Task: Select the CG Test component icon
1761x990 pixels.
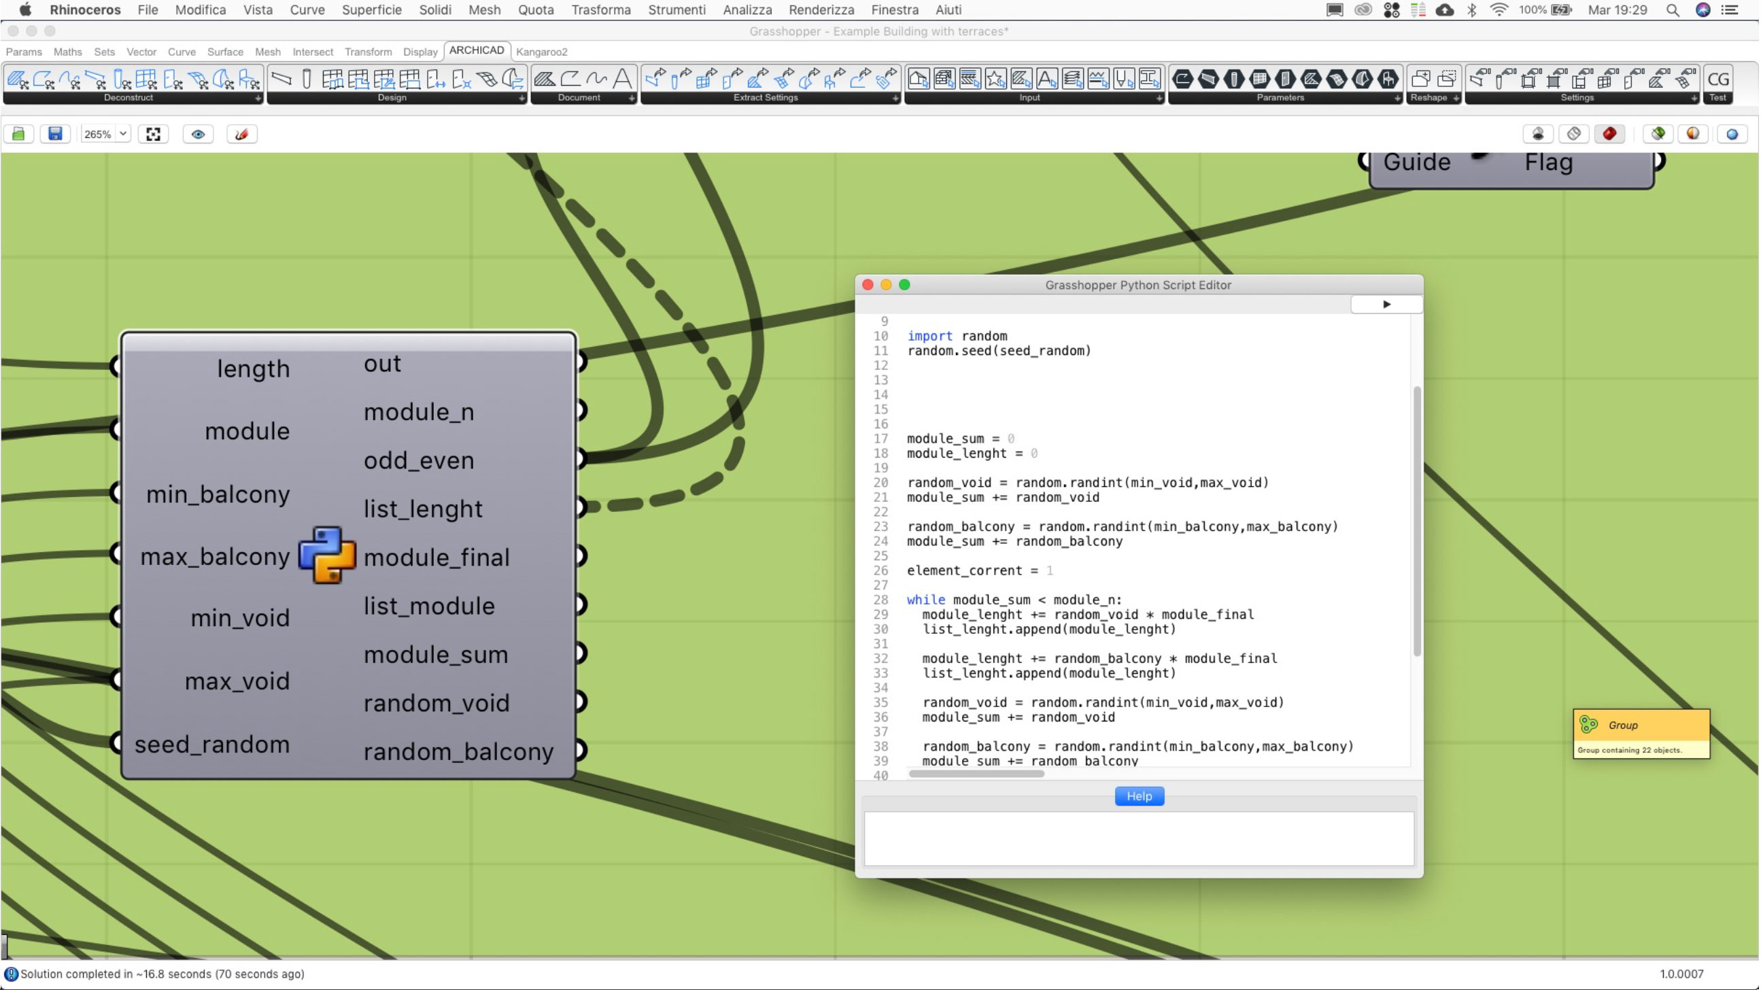Action: [x=1717, y=80]
